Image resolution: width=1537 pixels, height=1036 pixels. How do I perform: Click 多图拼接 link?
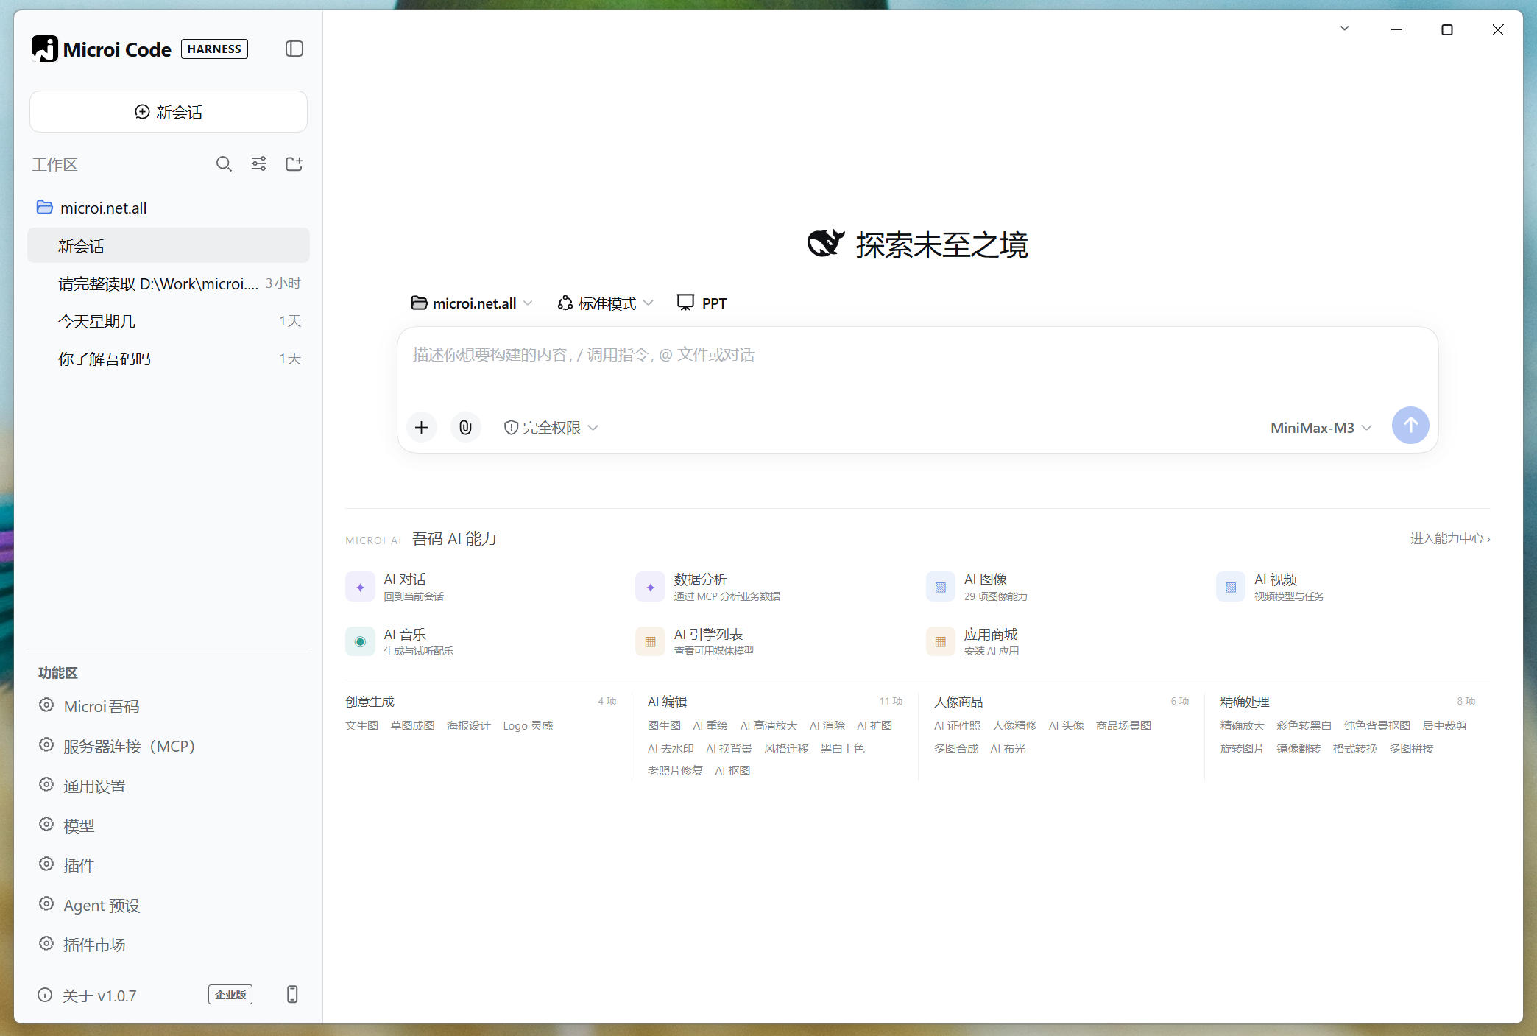tap(1411, 748)
